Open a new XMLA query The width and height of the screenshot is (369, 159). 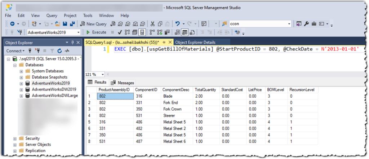pos(135,24)
